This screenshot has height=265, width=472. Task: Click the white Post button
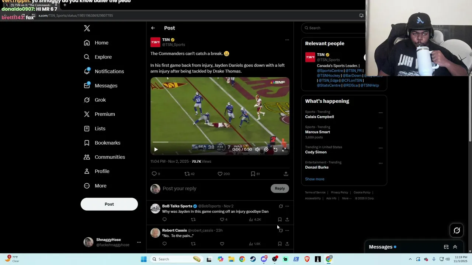click(x=109, y=204)
